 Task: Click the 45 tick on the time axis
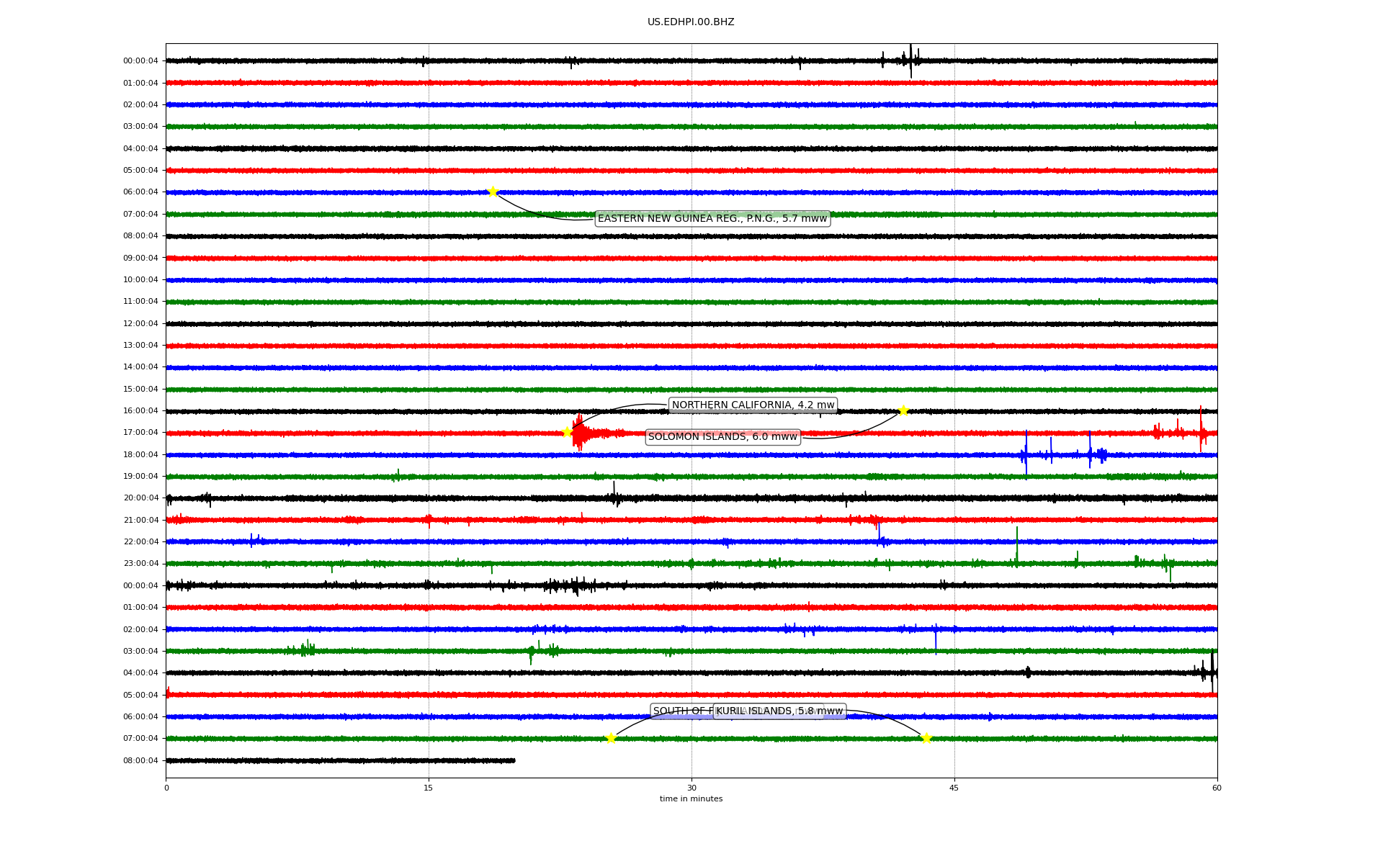(954, 788)
